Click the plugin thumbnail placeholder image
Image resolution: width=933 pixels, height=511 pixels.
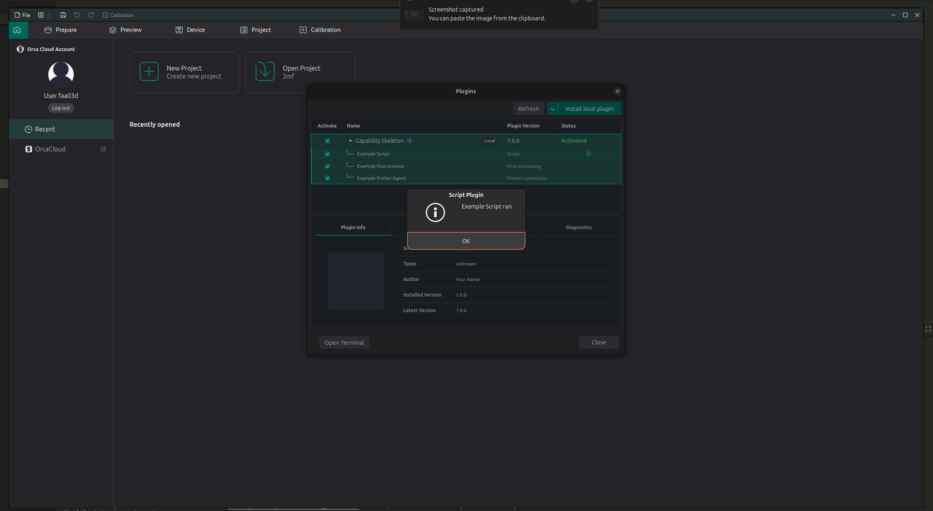click(x=356, y=281)
